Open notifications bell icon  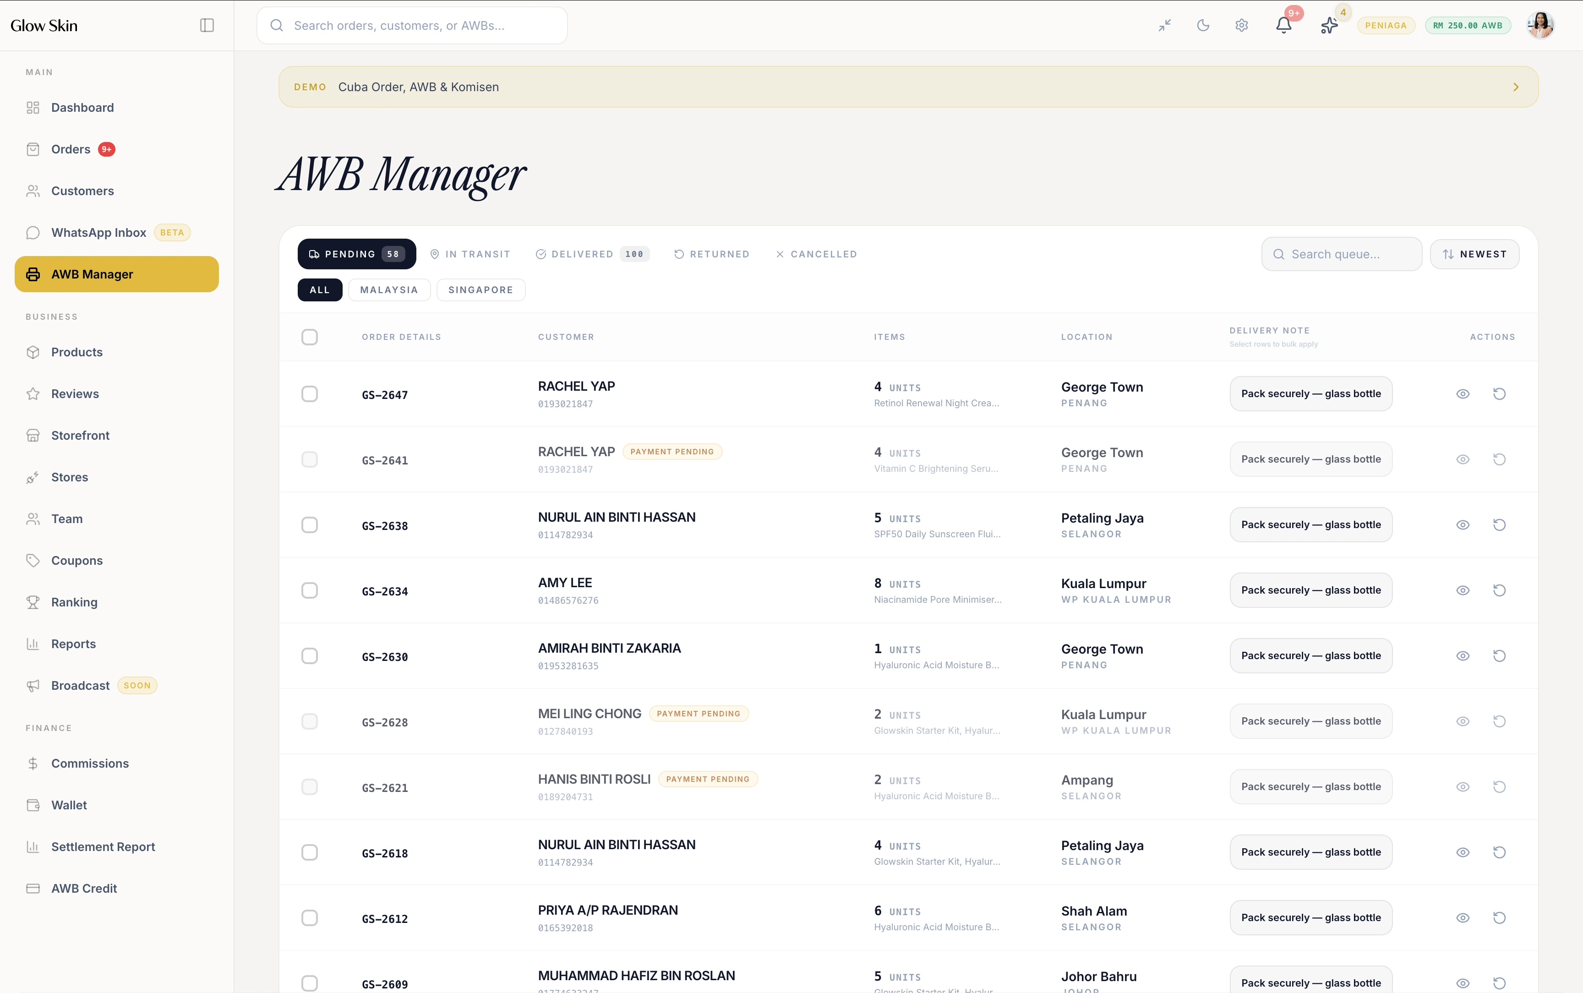pos(1283,26)
